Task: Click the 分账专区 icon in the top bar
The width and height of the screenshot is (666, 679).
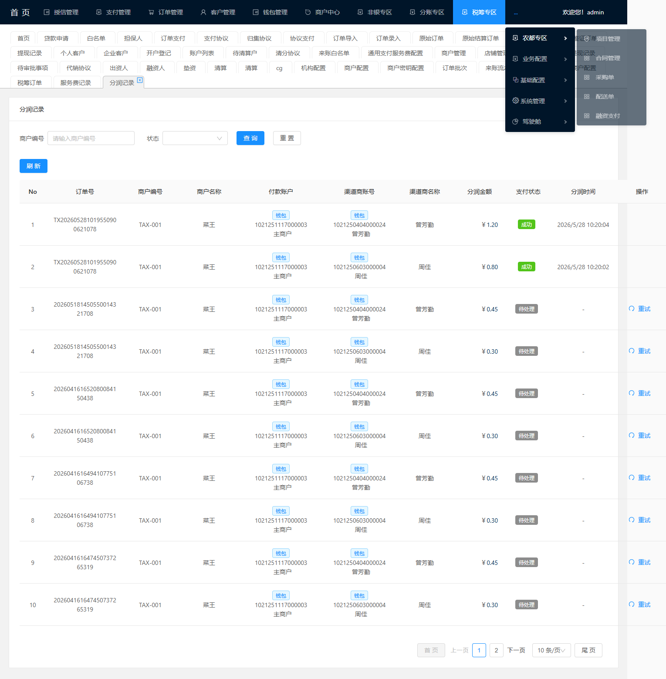Action: 412,12
